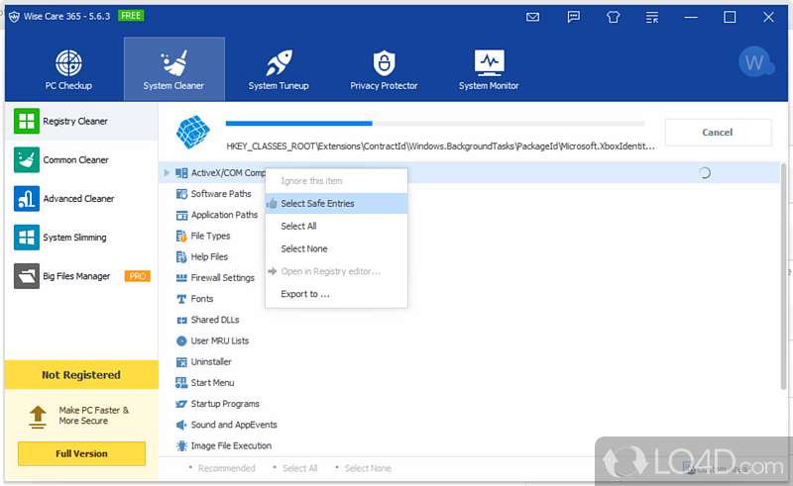
Task: Cancel the registry scan
Action: point(717,133)
